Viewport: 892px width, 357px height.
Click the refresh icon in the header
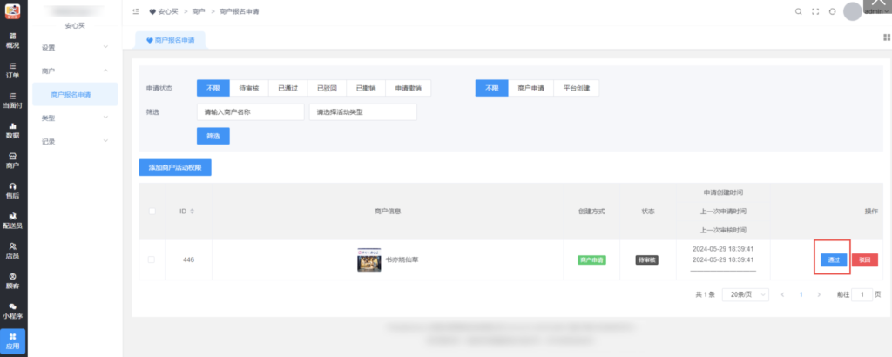pyautogui.click(x=832, y=11)
